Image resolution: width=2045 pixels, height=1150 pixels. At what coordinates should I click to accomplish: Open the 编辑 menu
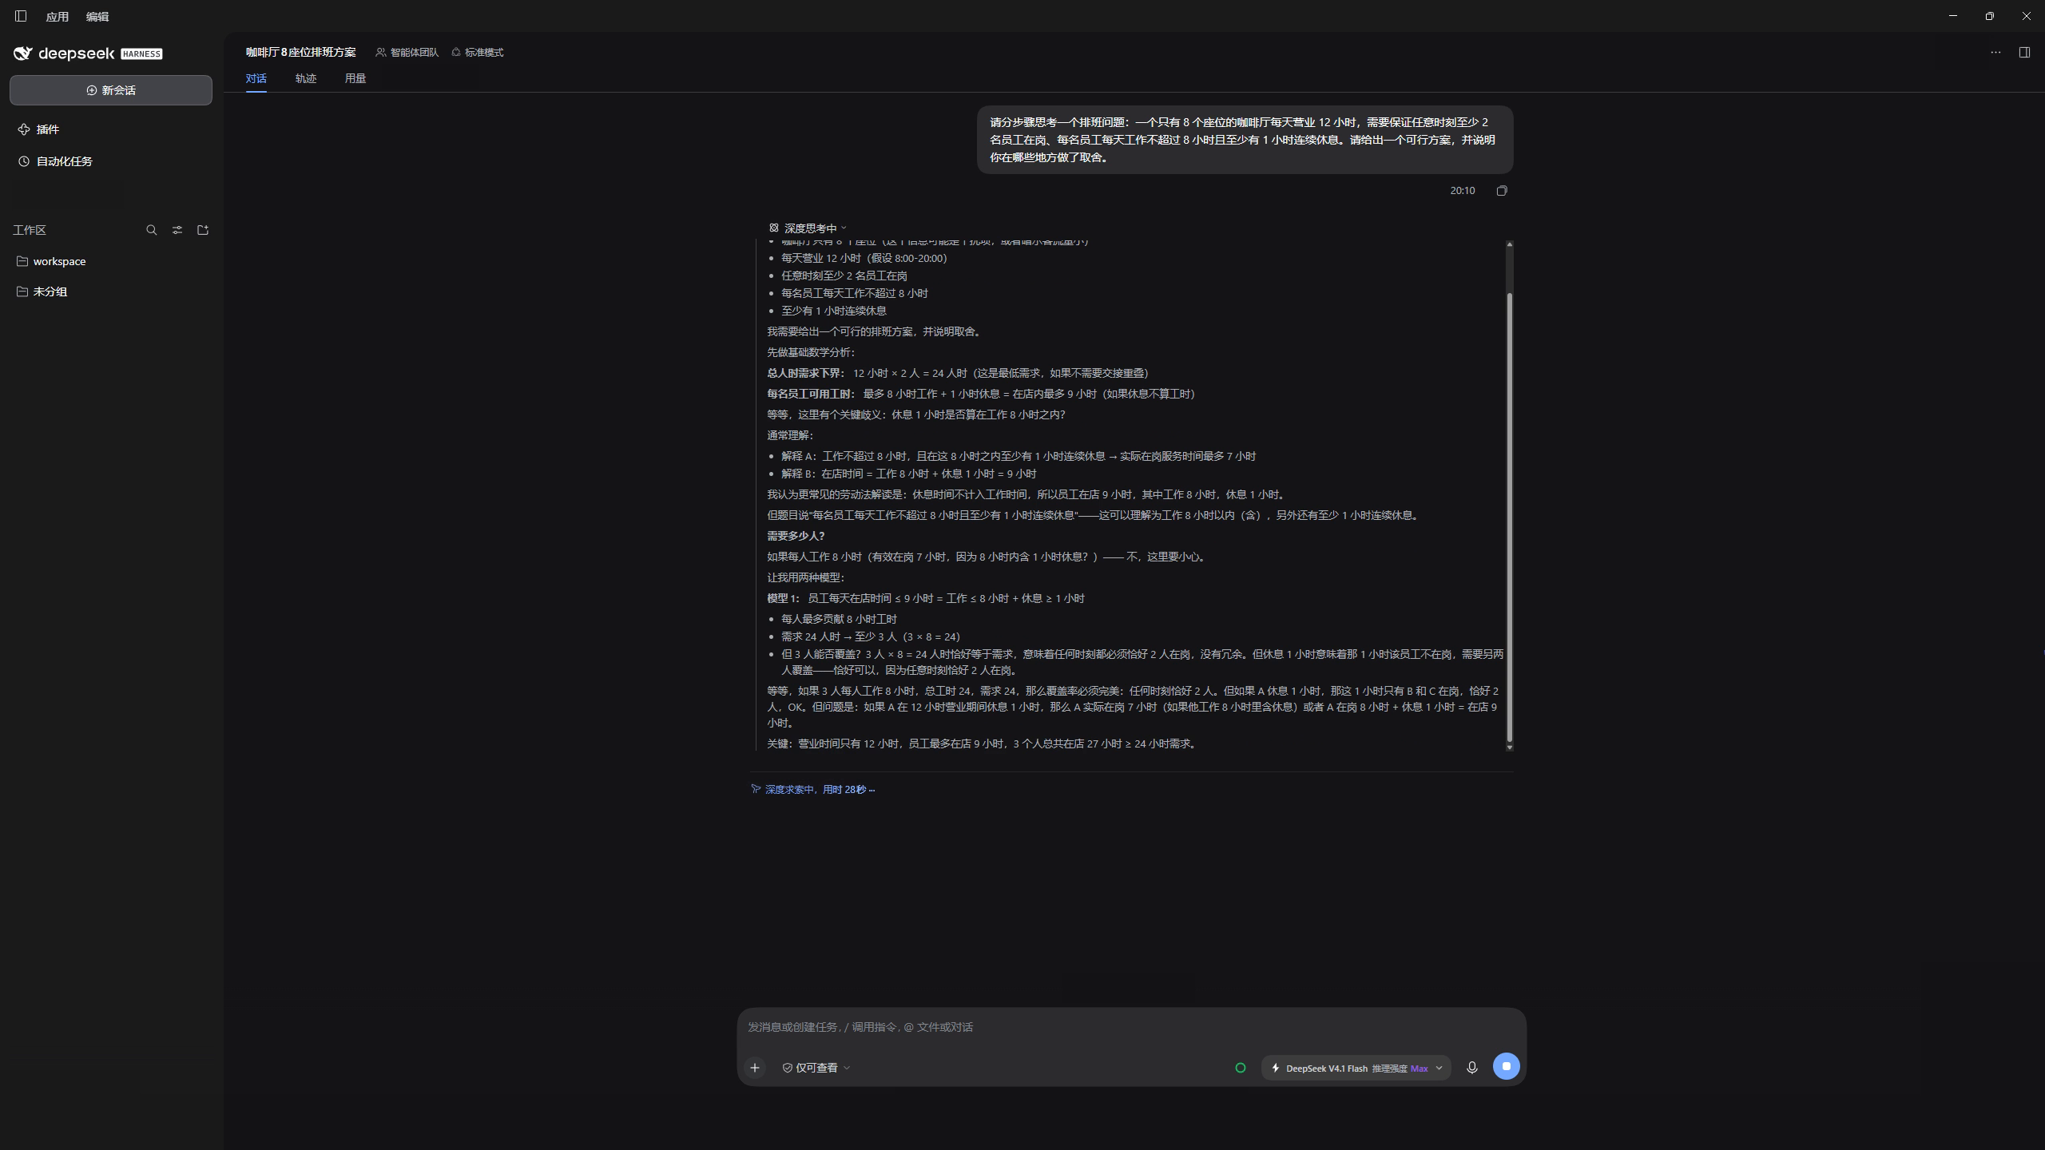[97, 17]
